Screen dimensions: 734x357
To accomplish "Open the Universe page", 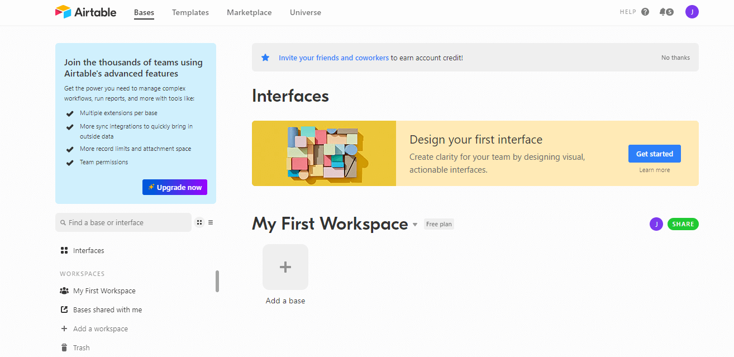I will [306, 12].
